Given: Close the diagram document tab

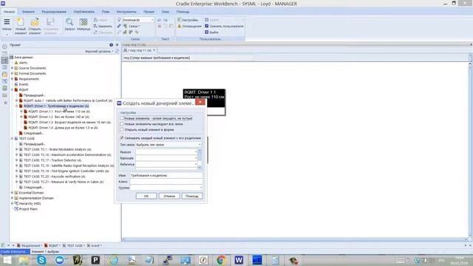Looking at the screenshot, I should pos(154,50).
